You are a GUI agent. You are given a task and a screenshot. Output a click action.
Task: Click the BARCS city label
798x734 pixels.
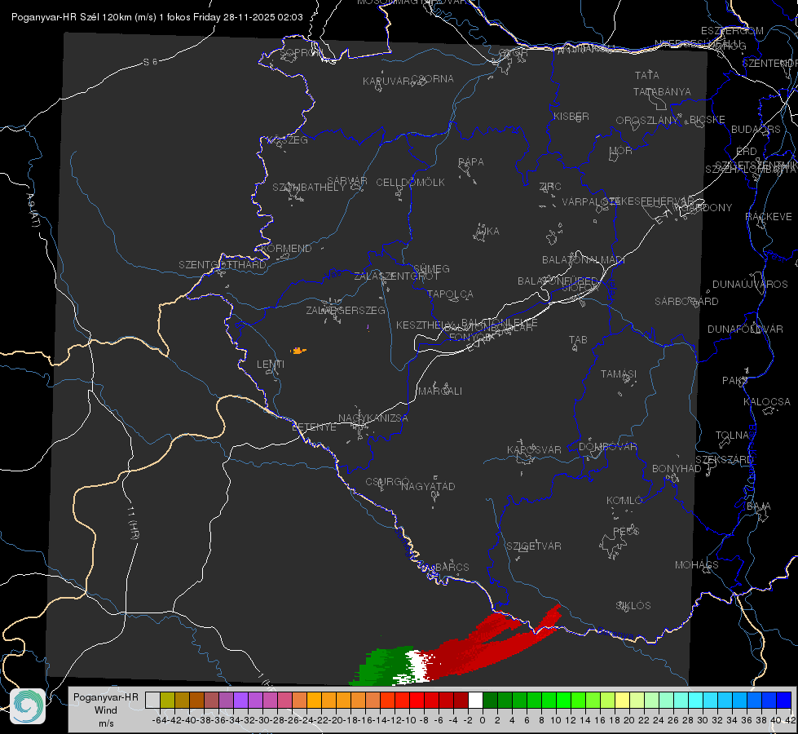[x=452, y=567]
